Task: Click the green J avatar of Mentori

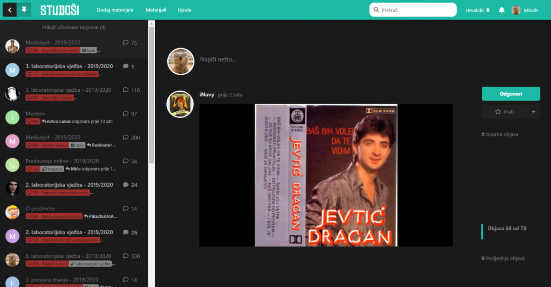Action: click(x=13, y=117)
